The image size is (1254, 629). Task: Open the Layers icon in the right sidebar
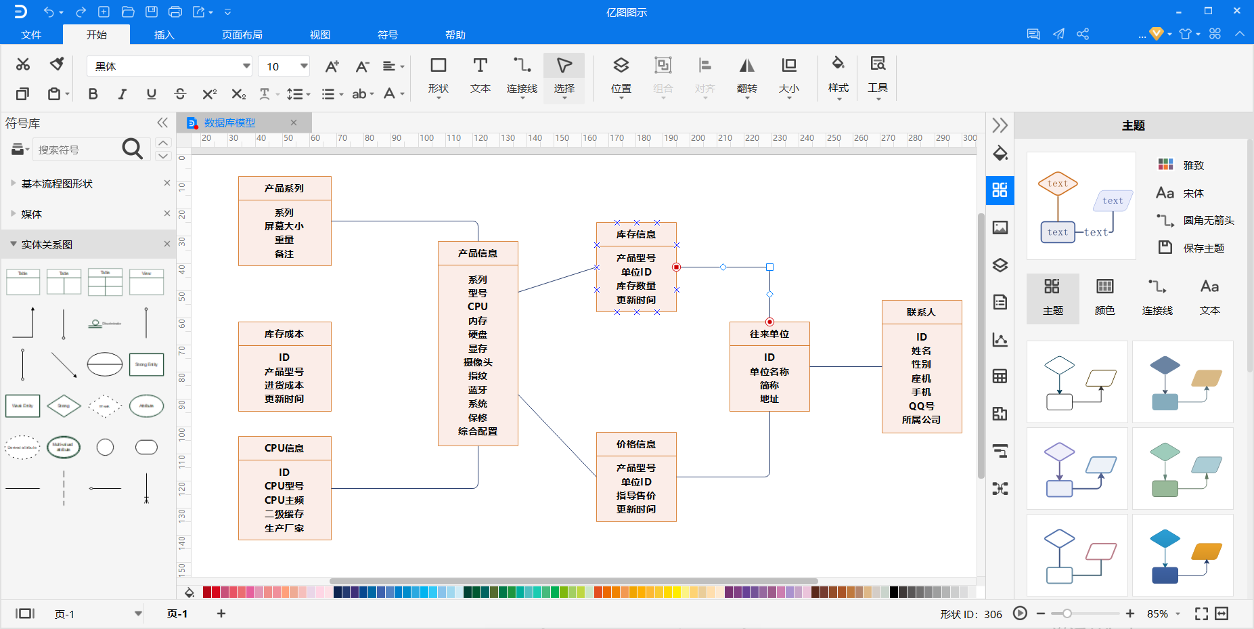1000,265
